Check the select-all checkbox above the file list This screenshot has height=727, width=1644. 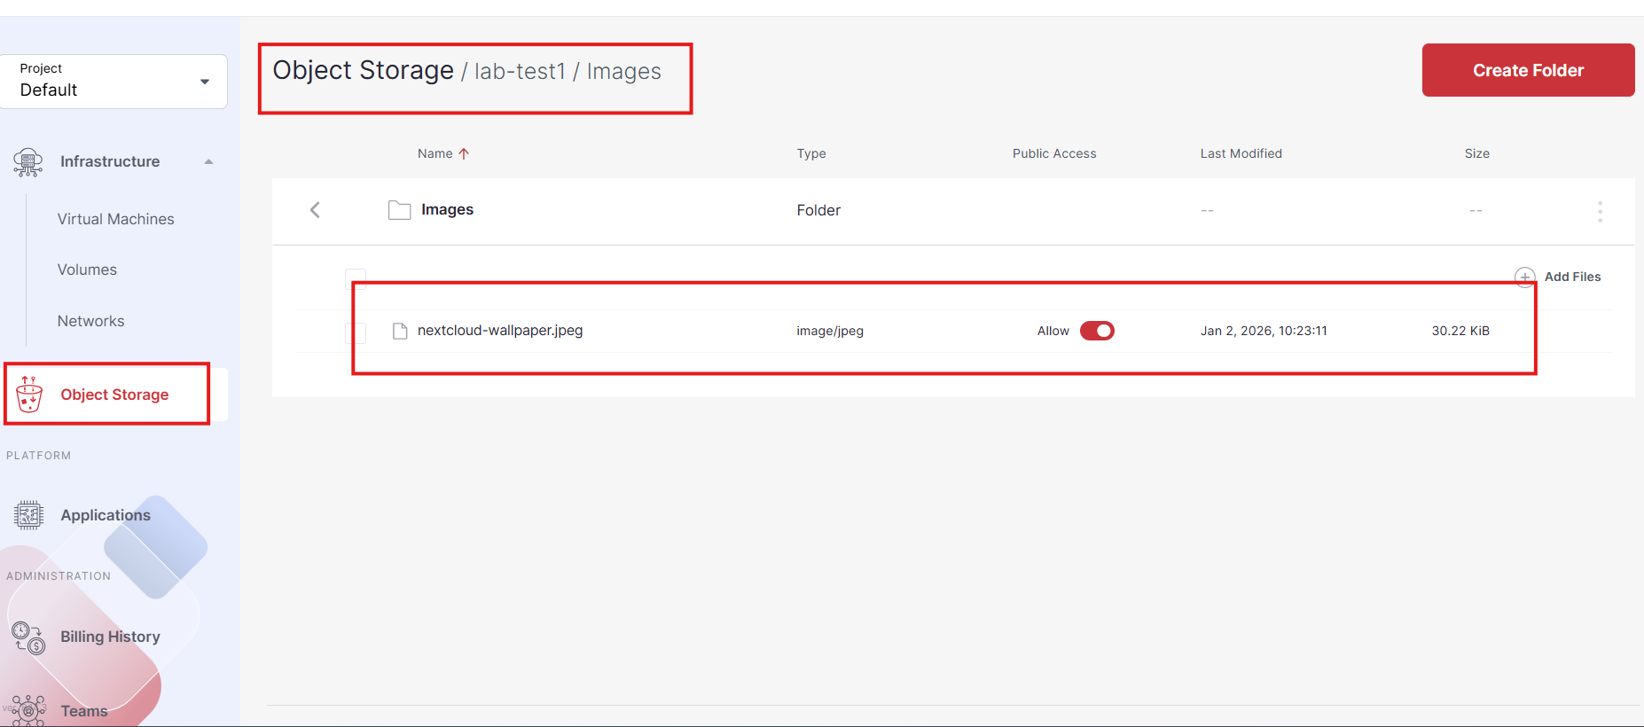pos(356,278)
